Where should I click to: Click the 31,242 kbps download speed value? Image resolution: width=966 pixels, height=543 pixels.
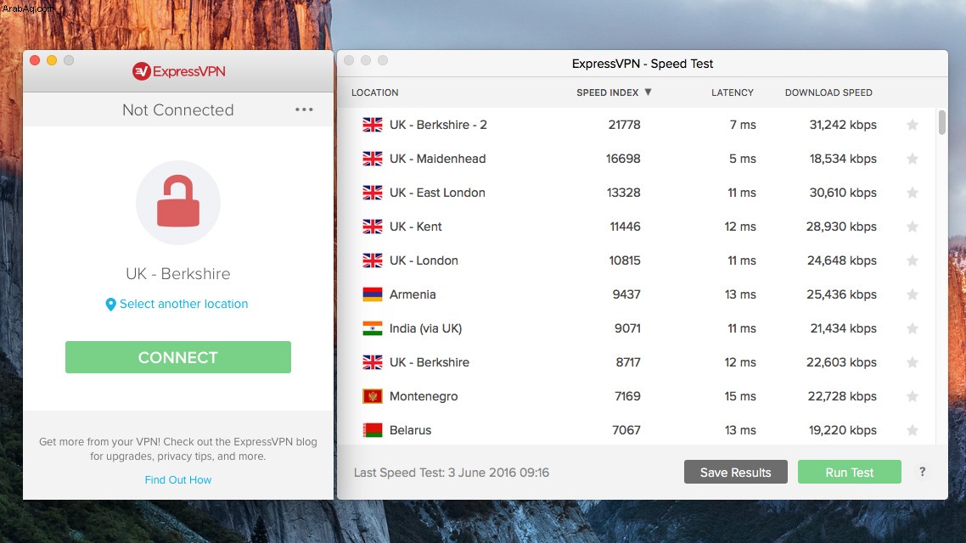(x=843, y=125)
